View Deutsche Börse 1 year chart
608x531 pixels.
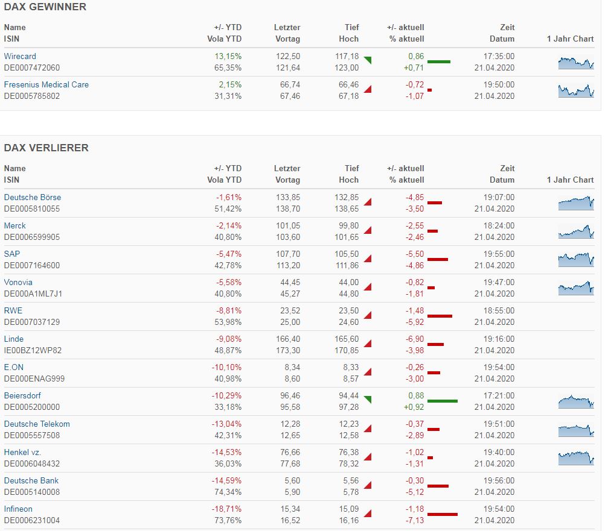pyautogui.click(x=576, y=203)
